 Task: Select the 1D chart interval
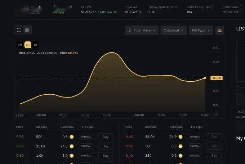pos(35,45)
